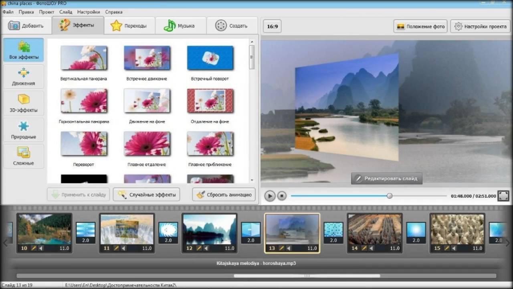This screenshot has width=513, height=289.
Task: Open the Настройки menu
Action: (x=89, y=12)
